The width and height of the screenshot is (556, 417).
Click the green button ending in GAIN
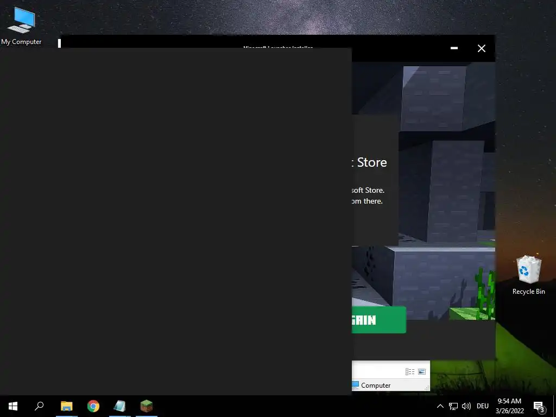[x=378, y=320]
